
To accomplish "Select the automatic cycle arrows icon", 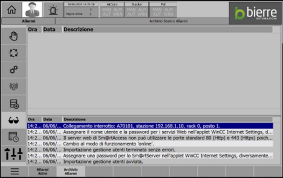I will [14, 53].
